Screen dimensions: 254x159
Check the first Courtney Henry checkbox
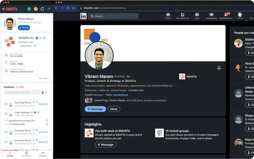click(x=6, y=104)
